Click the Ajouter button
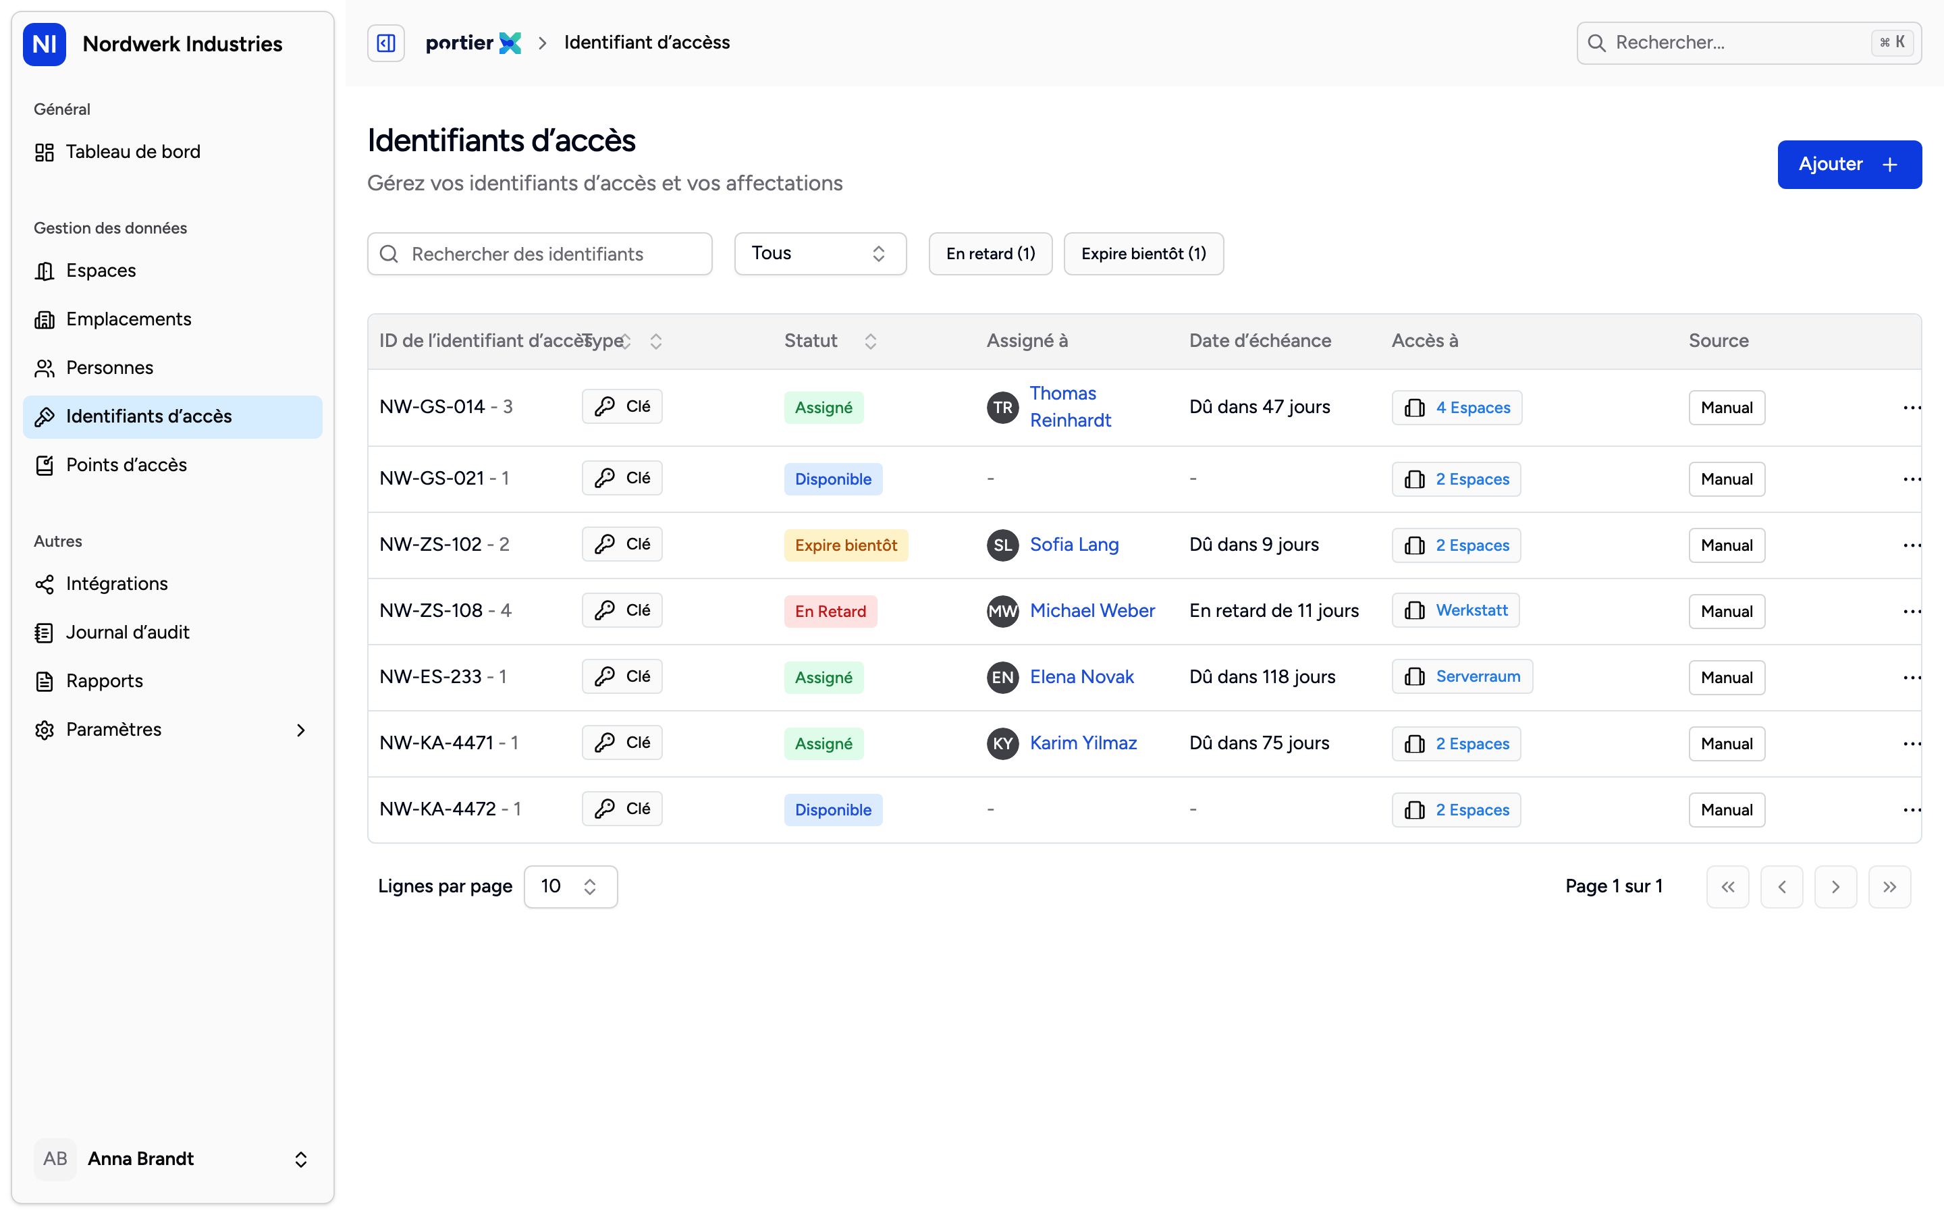The width and height of the screenshot is (1944, 1215). tap(1850, 165)
